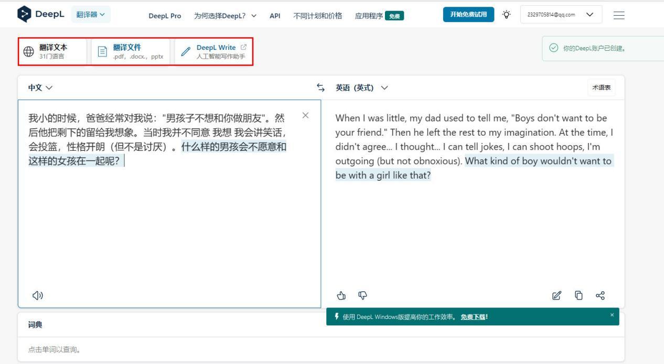
Task: Click the 开始免费试用 button
Action: (x=467, y=15)
